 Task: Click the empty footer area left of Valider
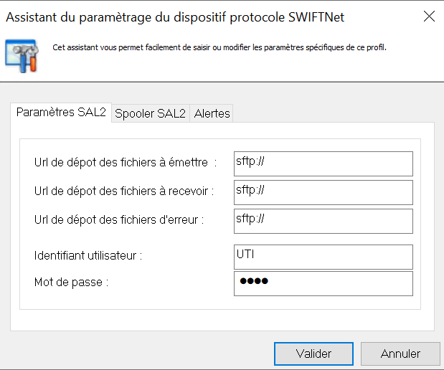(x=136, y=353)
